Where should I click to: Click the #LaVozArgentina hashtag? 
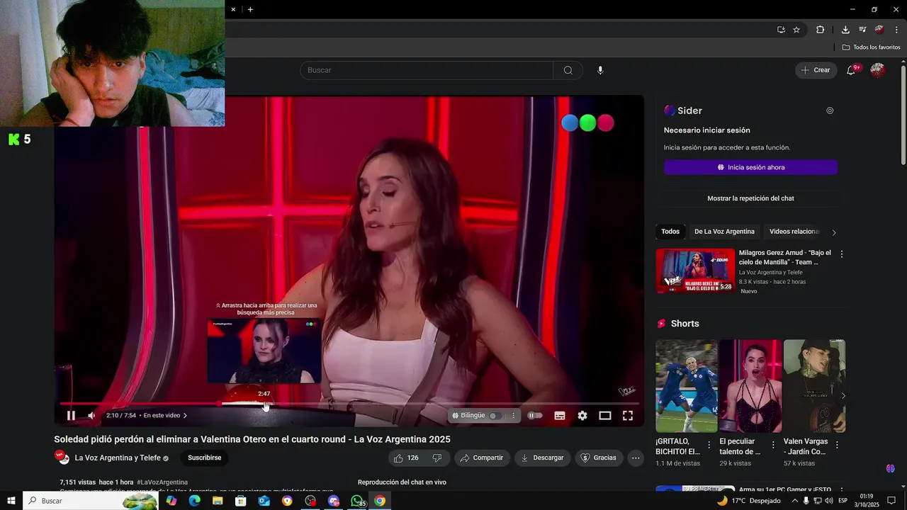[162, 482]
